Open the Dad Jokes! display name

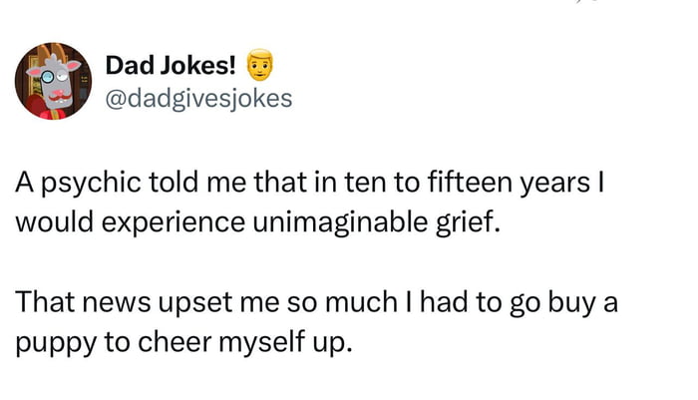click(171, 66)
